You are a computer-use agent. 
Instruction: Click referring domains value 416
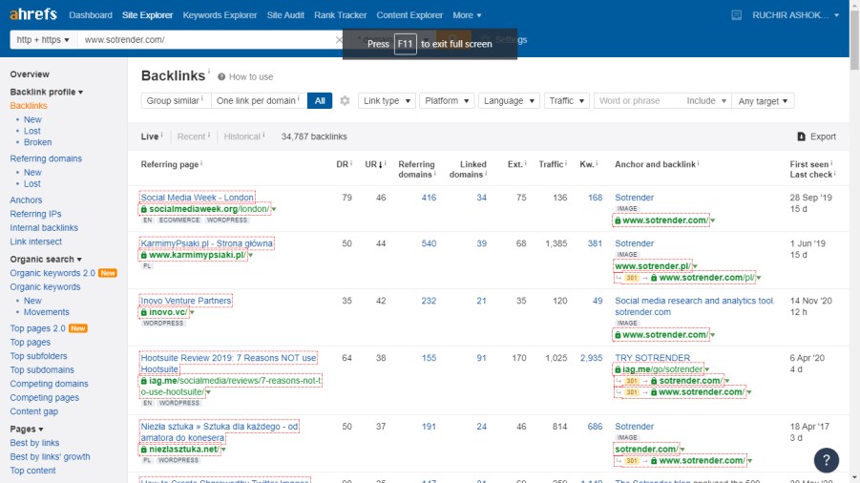point(429,198)
